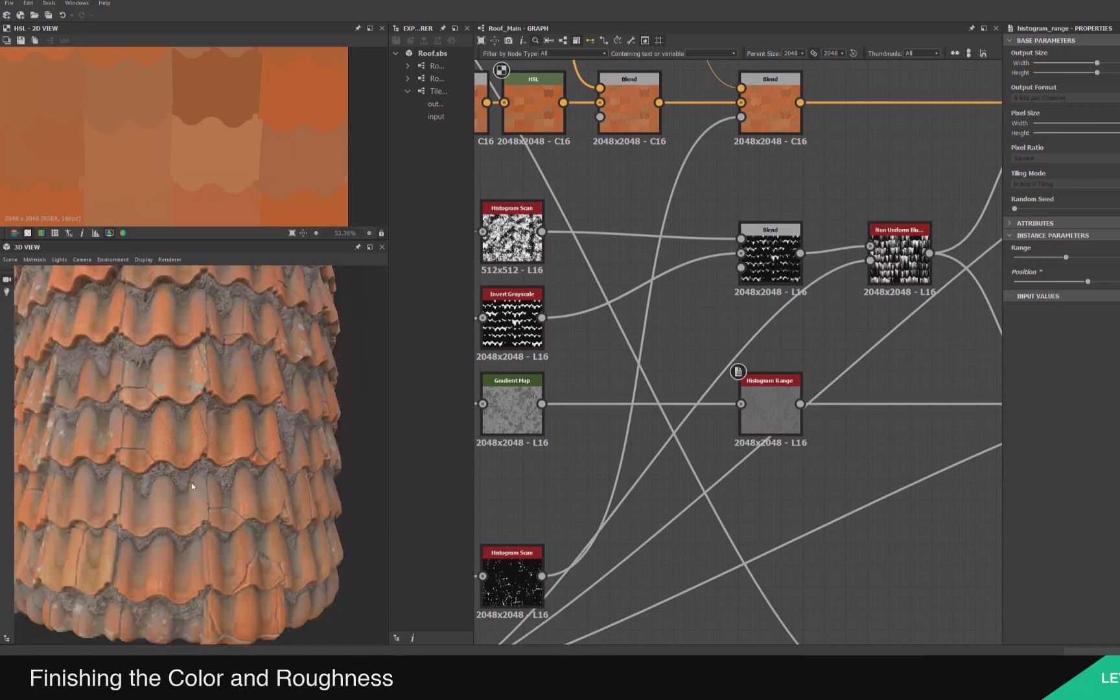
Task: Toggle the histogram icon in 2D view
Action: pos(95,233)
